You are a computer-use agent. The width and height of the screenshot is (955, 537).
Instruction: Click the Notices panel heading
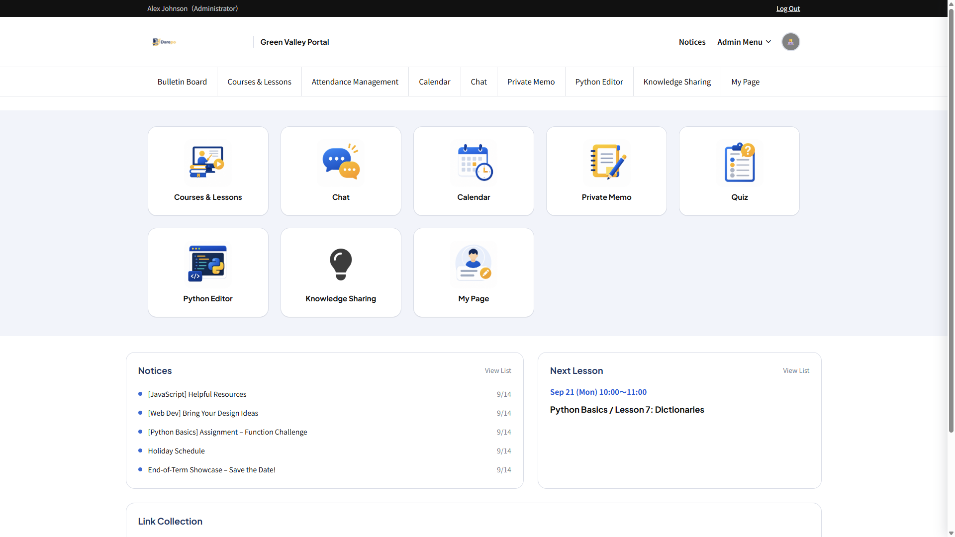pyautogui.click(x=155, y=370)
